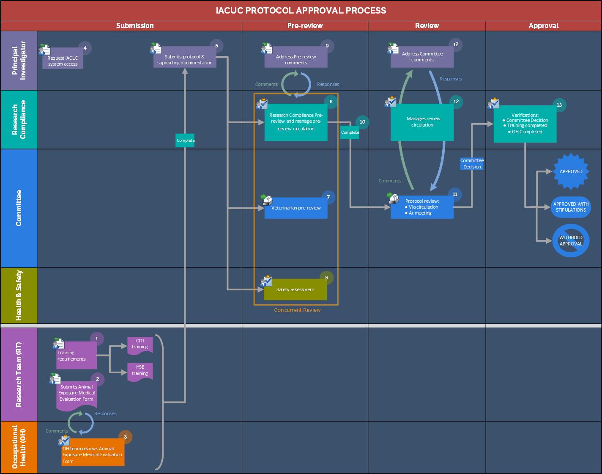Click the Health & Safety swimlane label
This screenshot has width=602, height=474.
[19, 295]
